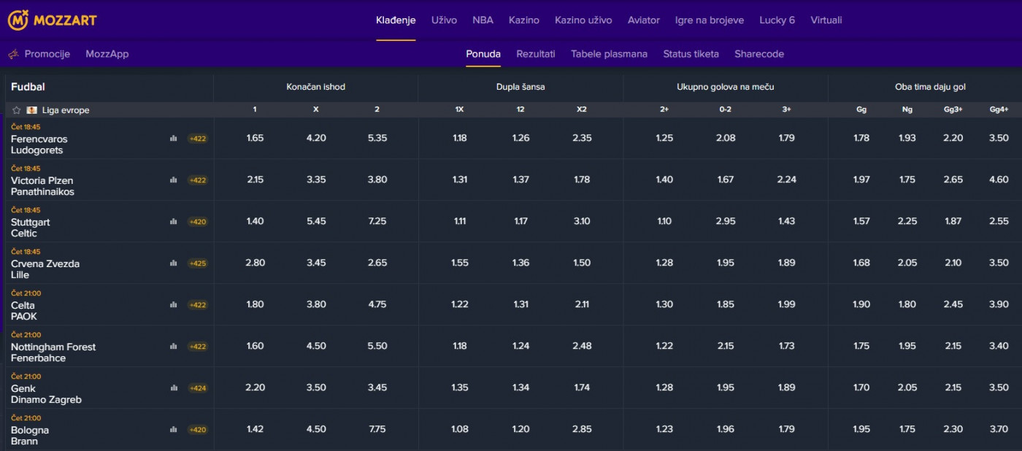Viewport: 1022px width, 451px height.
Task: Click the Promocije megaphone icon
Action: pyautogui.click(x=13, y=54)
